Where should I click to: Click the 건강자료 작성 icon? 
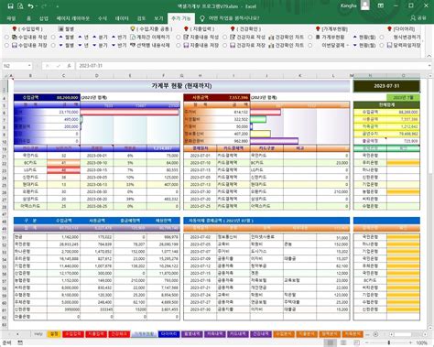coord(233,37)
